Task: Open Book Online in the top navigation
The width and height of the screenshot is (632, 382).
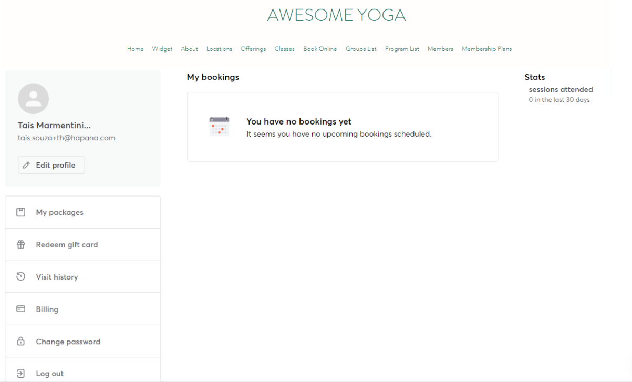Action: pos(320,49)
